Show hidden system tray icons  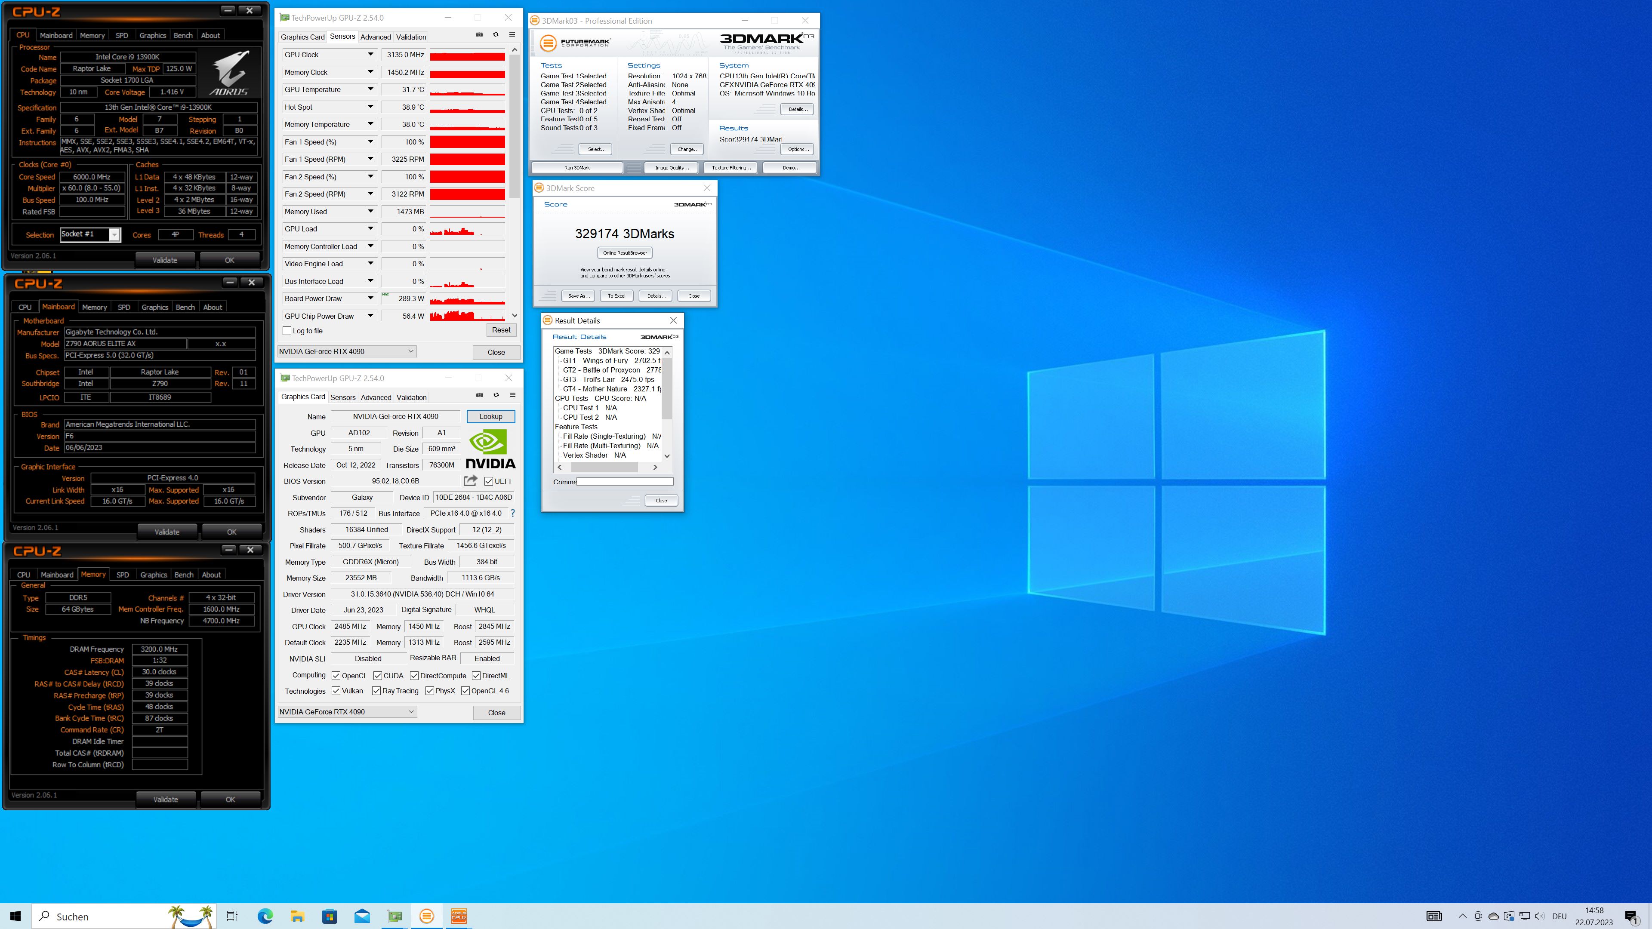tap(1462, 916)
